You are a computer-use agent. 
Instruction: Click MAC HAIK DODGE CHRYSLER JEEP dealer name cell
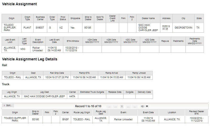pos(148,28)
